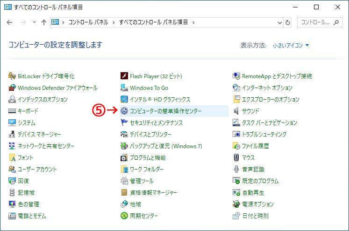Open the recent locations dropdown arrow
Viewport: 349px width, 231px height.
point(34,22)
